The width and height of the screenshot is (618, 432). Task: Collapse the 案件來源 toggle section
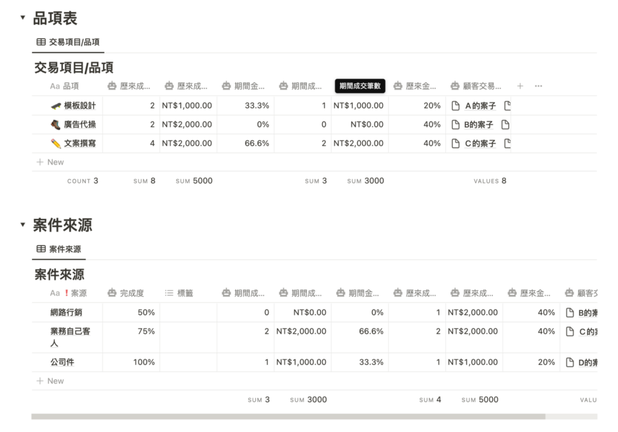point(23,224)
